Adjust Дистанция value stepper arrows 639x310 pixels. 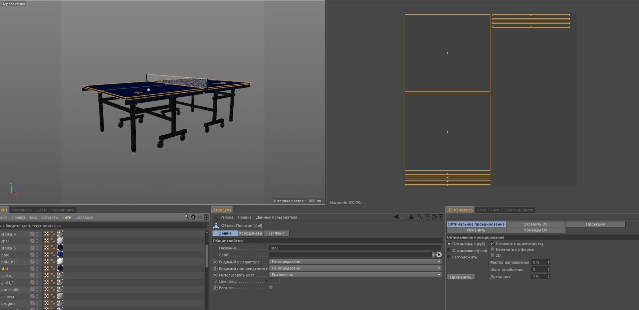[548, 277]
